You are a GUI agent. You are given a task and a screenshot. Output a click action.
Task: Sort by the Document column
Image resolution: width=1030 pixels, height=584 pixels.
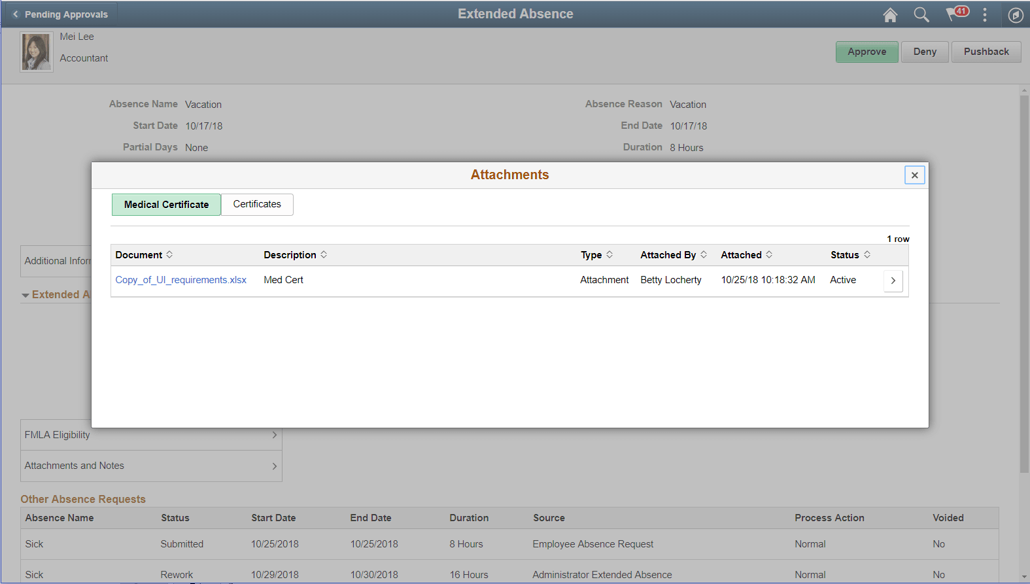pyautogui.click(x=144, y=255)
